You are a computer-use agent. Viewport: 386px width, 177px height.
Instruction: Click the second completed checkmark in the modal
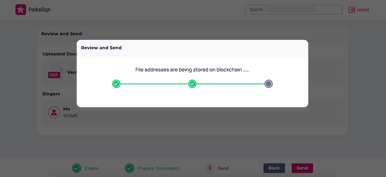tap(192, 84)
